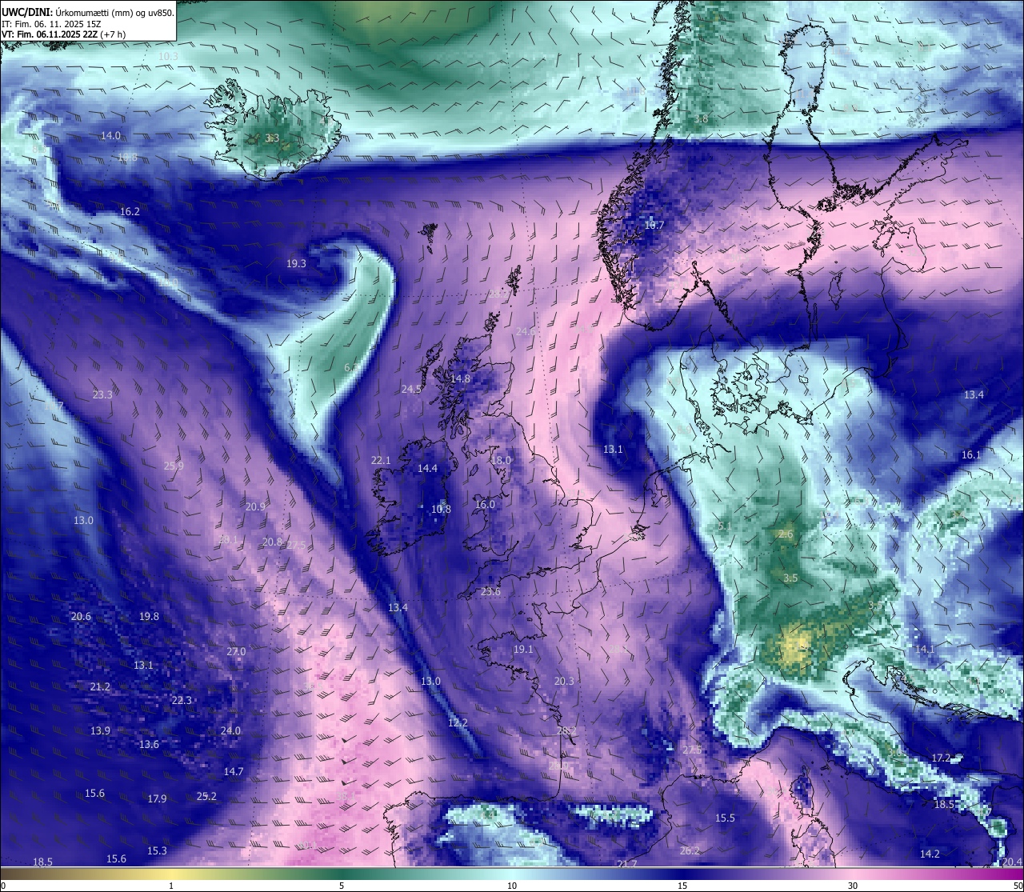Click the 3.5 value over central Europe
This screenshot has height=892, width=1024.
tap(790, 578)
